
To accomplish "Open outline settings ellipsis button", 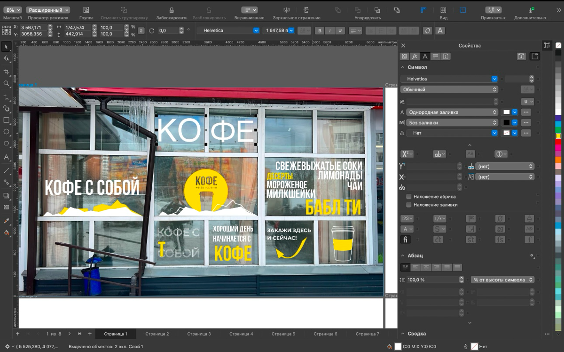I will coord(526,133).
